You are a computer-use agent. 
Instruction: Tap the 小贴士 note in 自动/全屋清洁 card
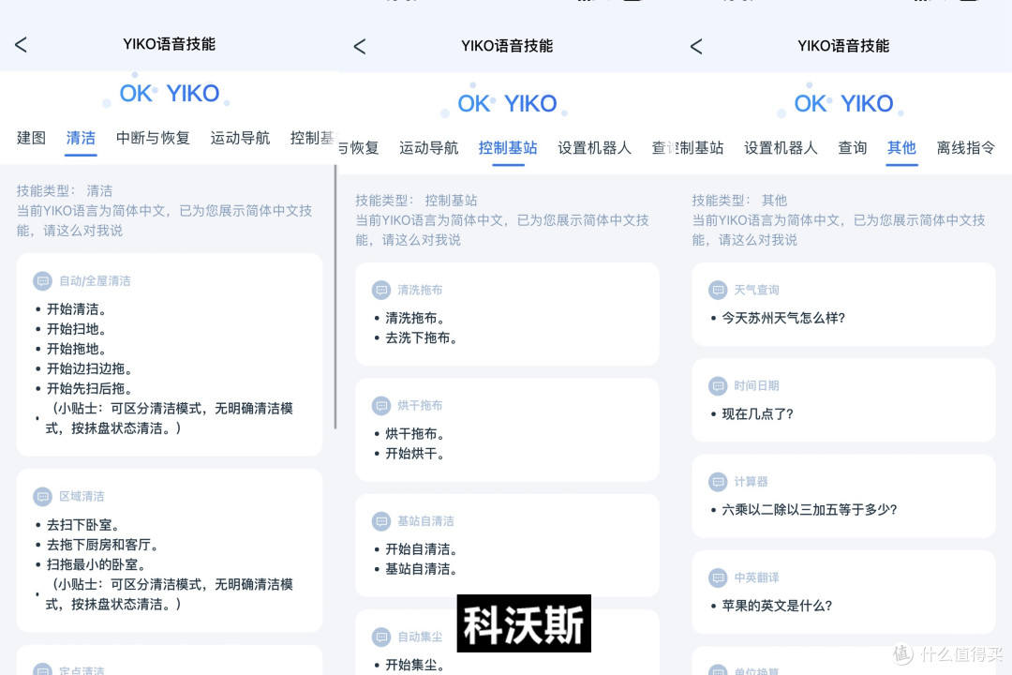pos(169,418)
